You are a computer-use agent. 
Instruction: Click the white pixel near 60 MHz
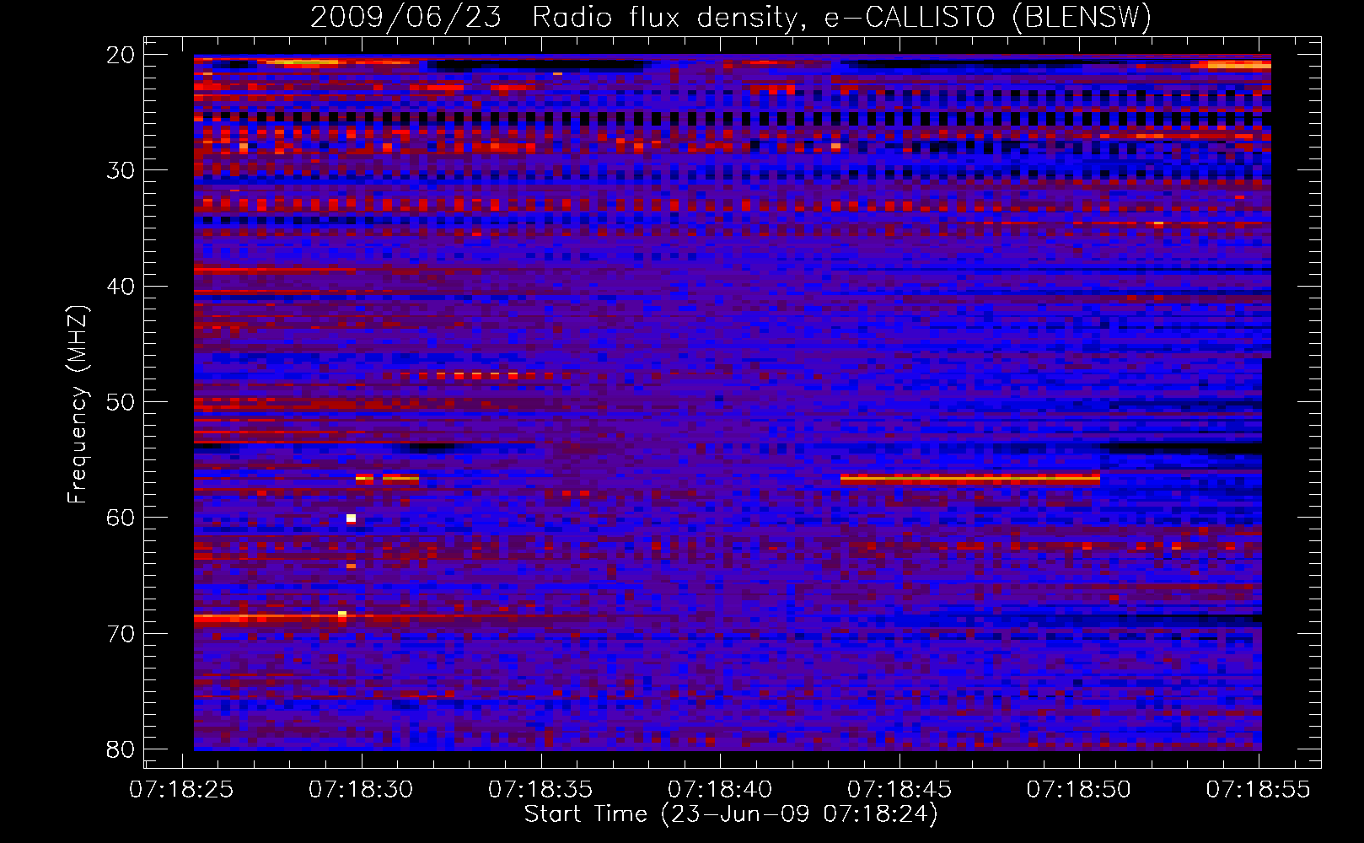351,518
